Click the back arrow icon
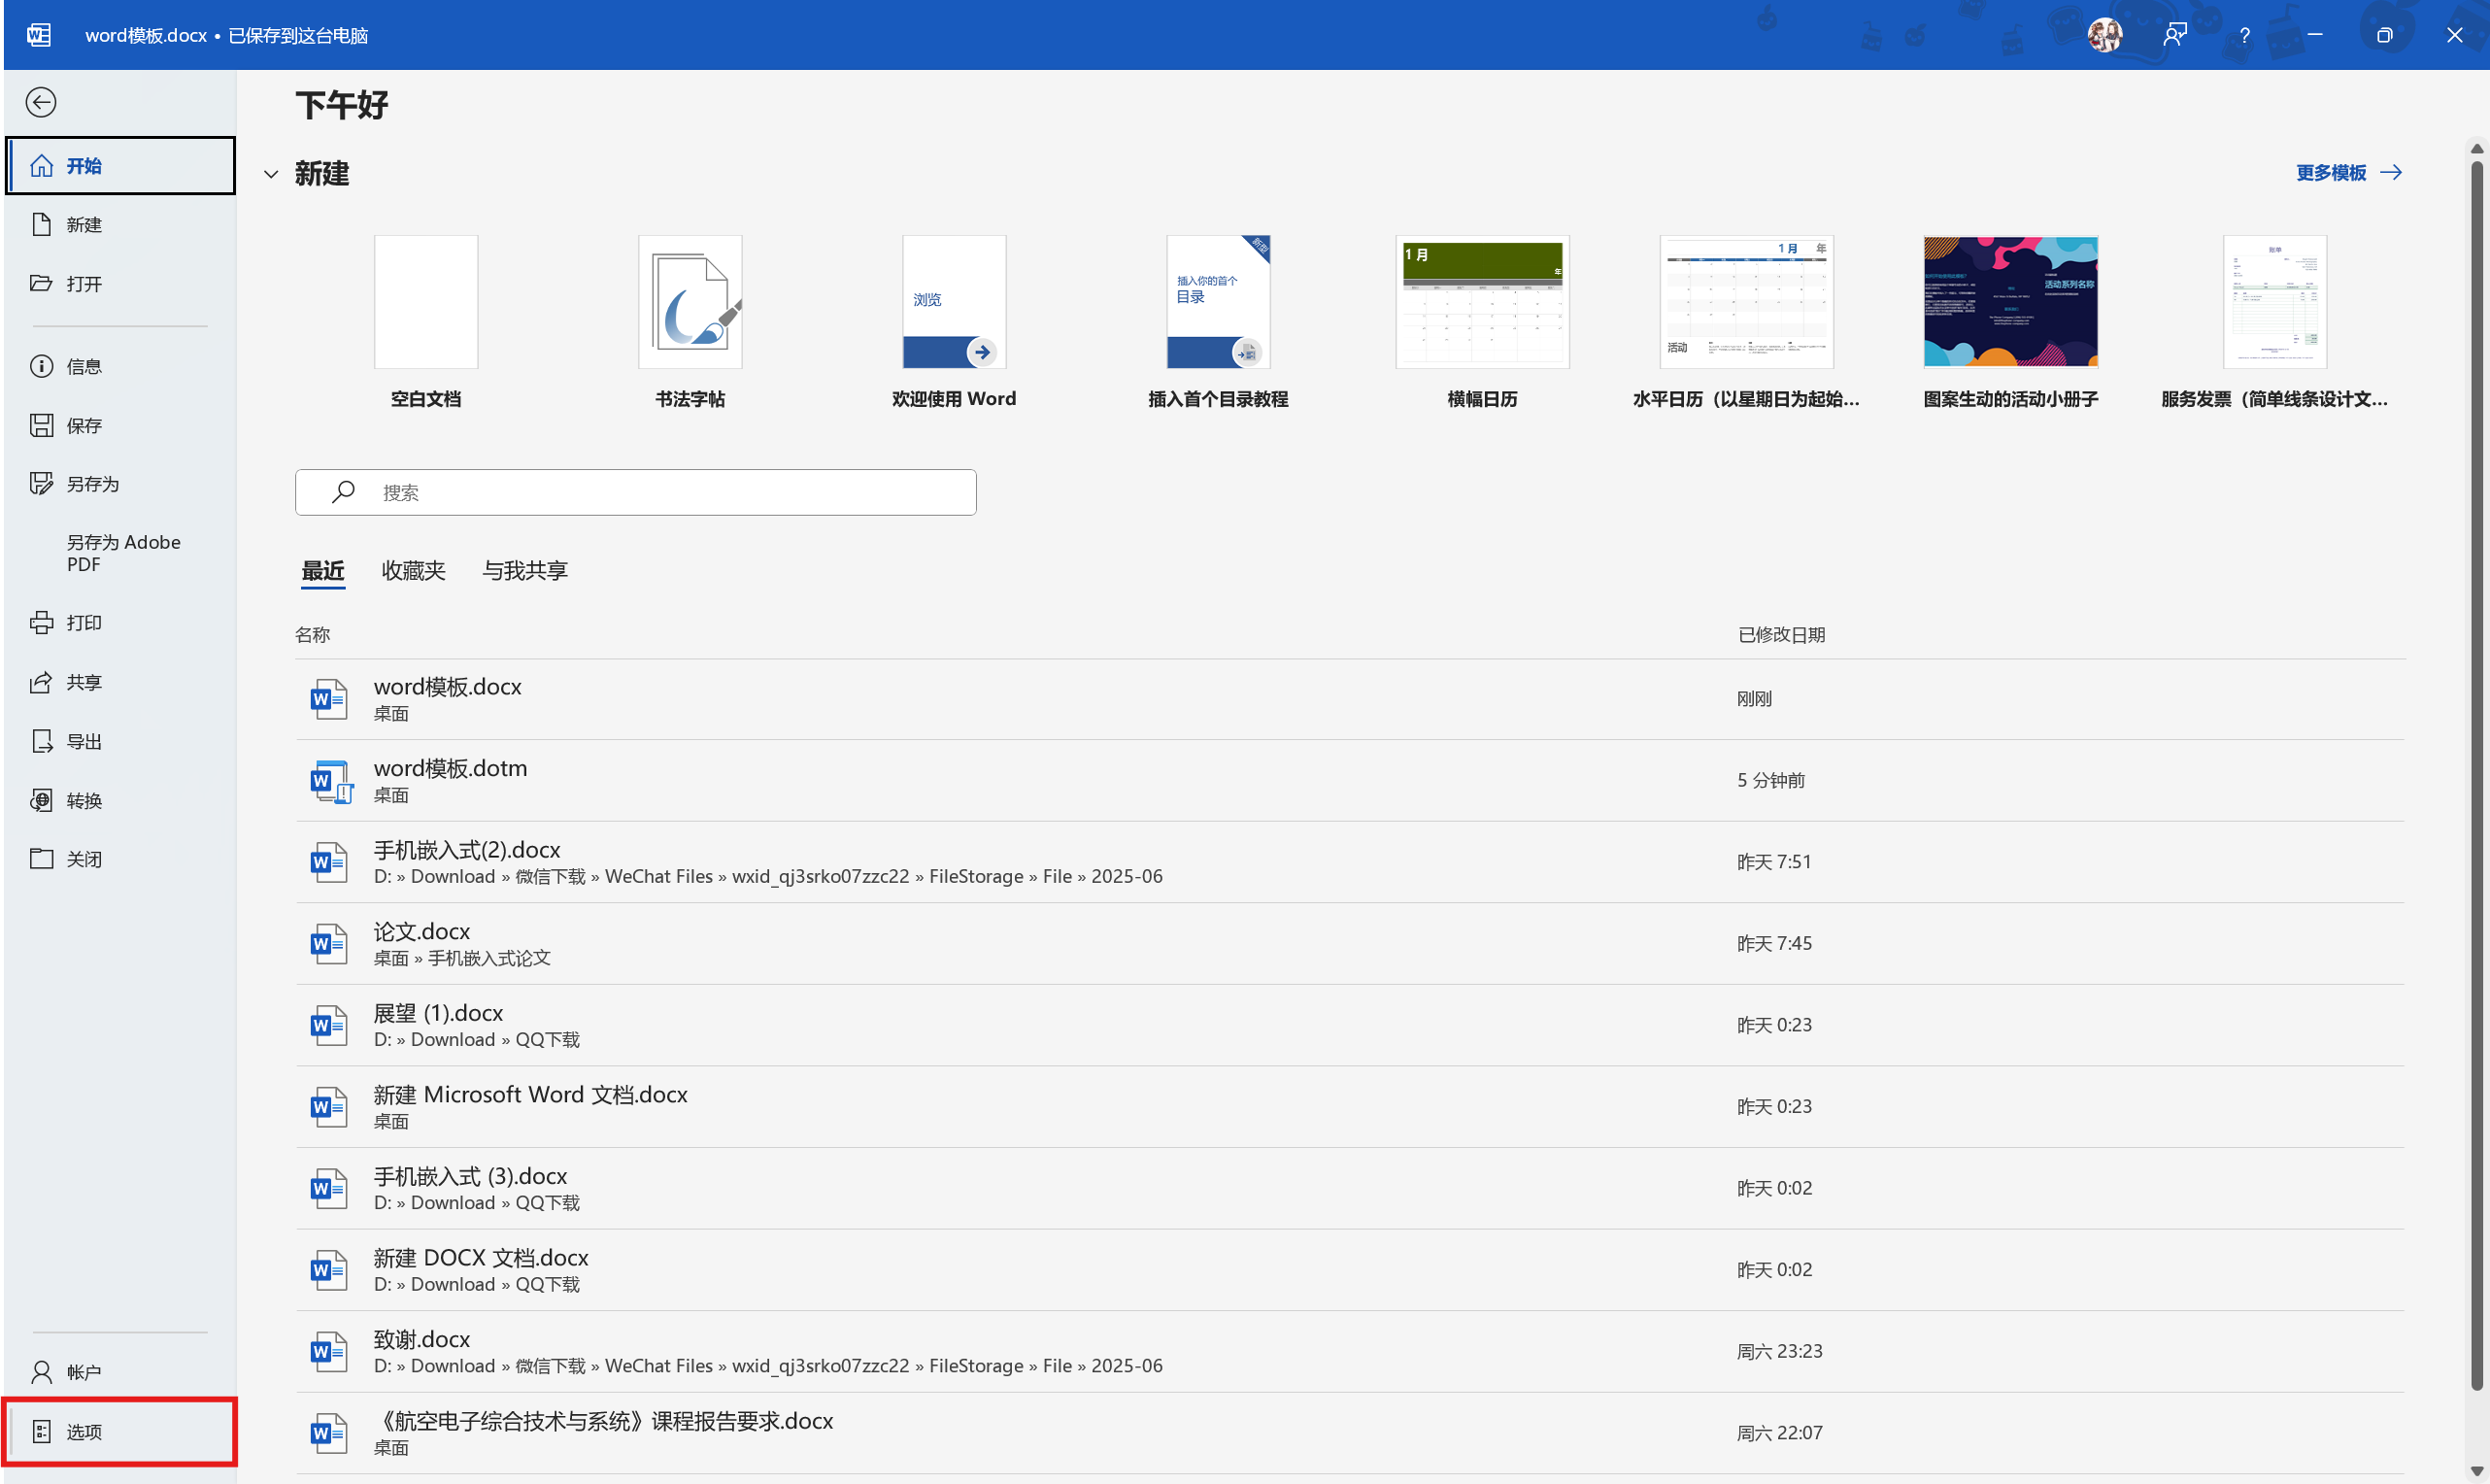The width and height of the screenshot is (2490, 1484). (x=41, y=102)
